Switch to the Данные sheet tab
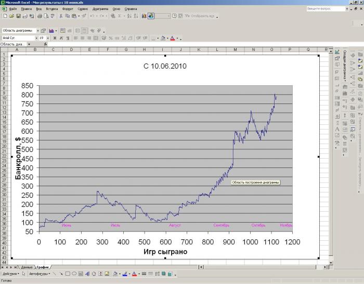364x284 pixels. (27, 267)
